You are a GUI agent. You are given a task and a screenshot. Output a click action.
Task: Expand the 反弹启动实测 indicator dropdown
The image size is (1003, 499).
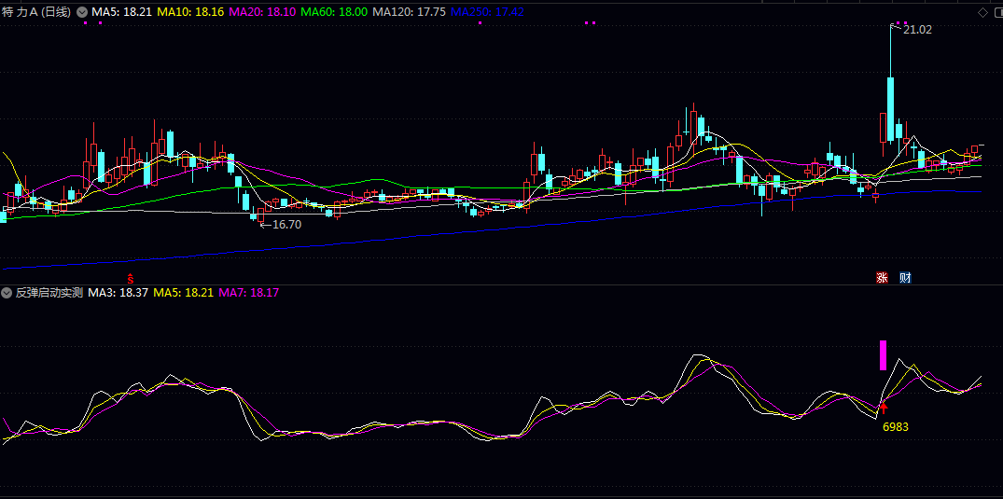click(x=7, y=293)
